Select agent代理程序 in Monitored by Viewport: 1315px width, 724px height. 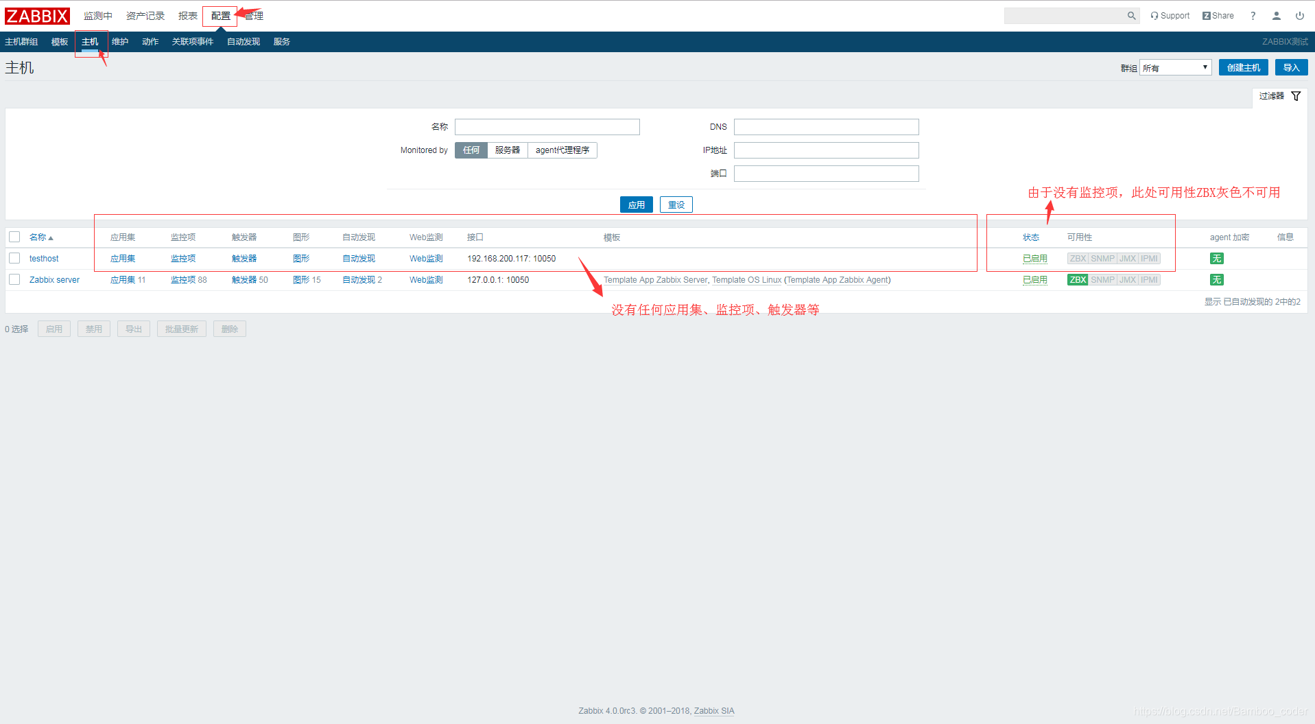[x=562, y=150]
